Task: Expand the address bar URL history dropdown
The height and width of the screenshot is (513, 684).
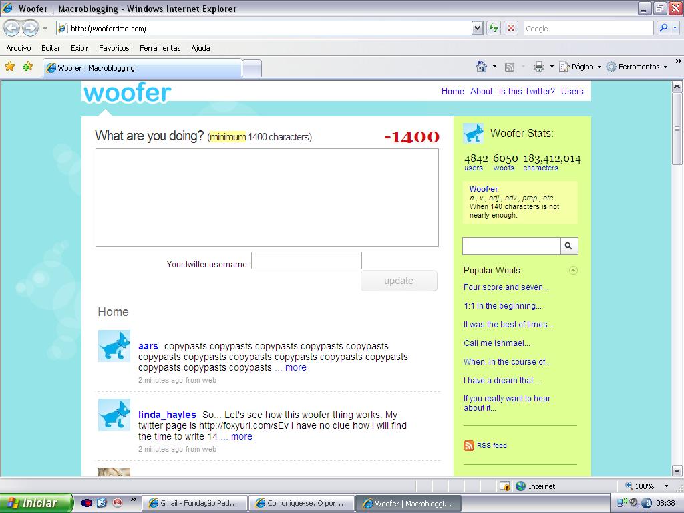Action: 478,29
